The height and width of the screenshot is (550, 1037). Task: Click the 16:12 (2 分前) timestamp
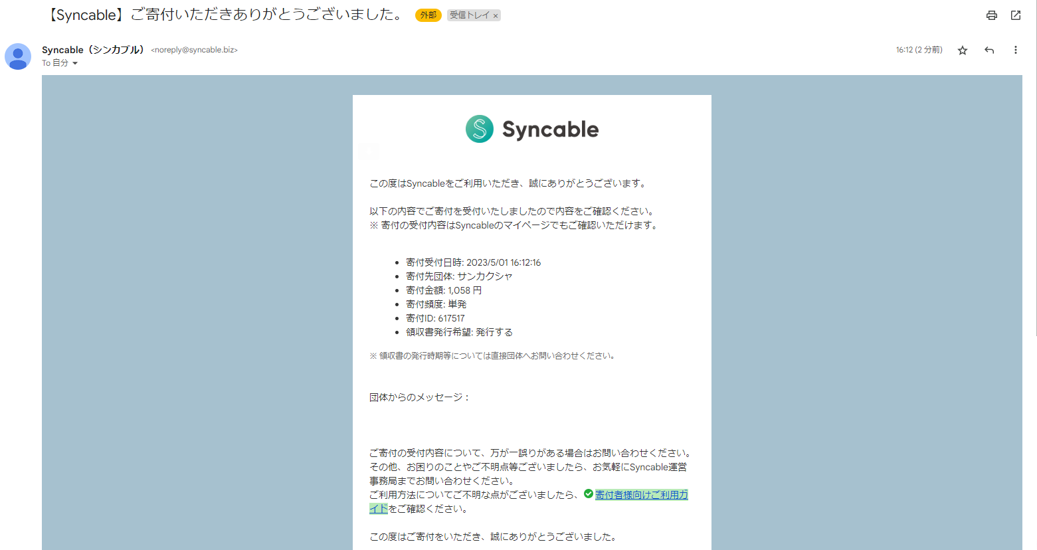[x=919, y=50]
